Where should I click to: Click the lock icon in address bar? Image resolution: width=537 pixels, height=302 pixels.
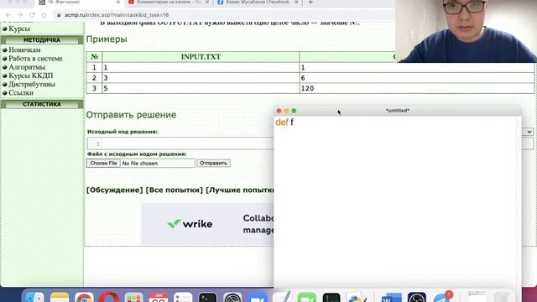[59, 15]
